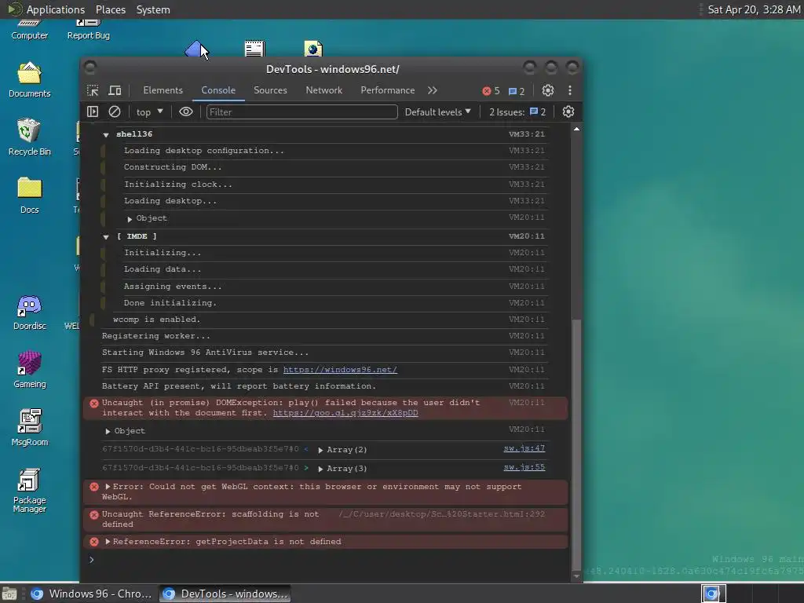
Task: Show more DevTools tabs with the chevron
Action: coord(433,90)
